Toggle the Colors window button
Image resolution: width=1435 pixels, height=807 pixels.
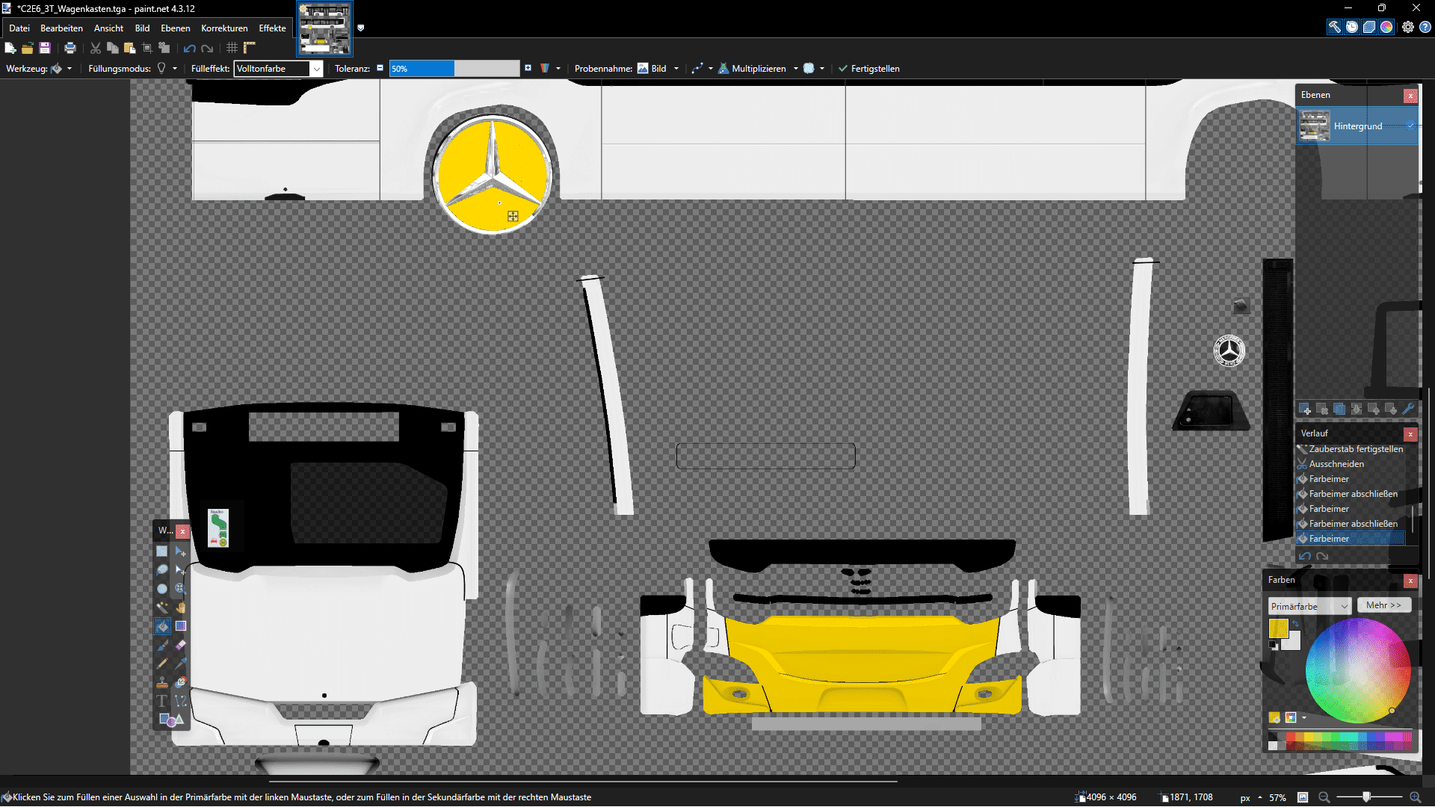(x=1386, y=27)
